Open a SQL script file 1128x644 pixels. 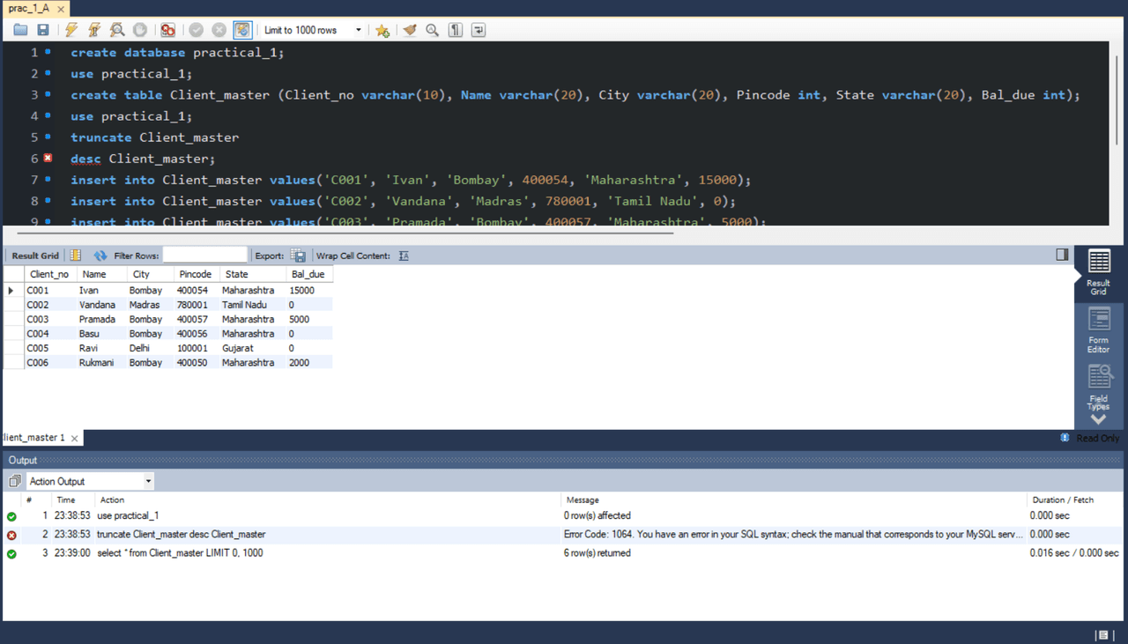point(20,30)
